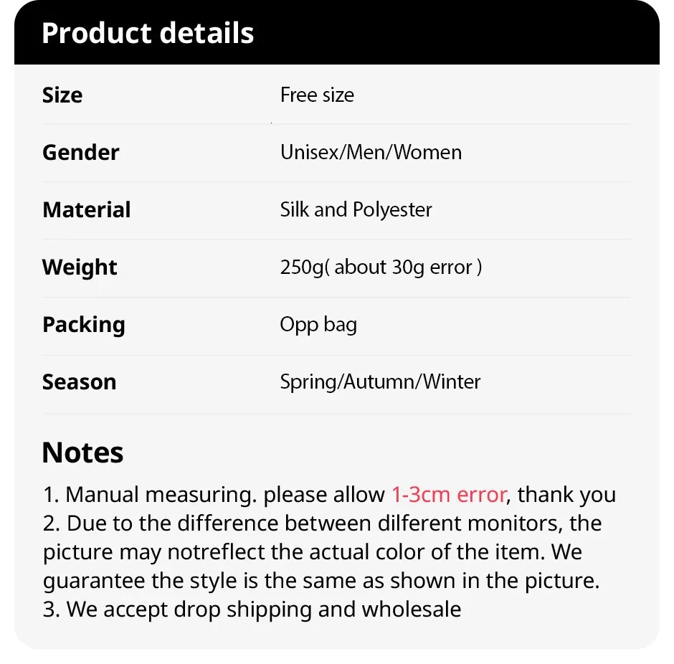Viewport: 674px width, 664px height.
Task: Click the line starting with 'guarantee the style'
Action: pos(321,580)
